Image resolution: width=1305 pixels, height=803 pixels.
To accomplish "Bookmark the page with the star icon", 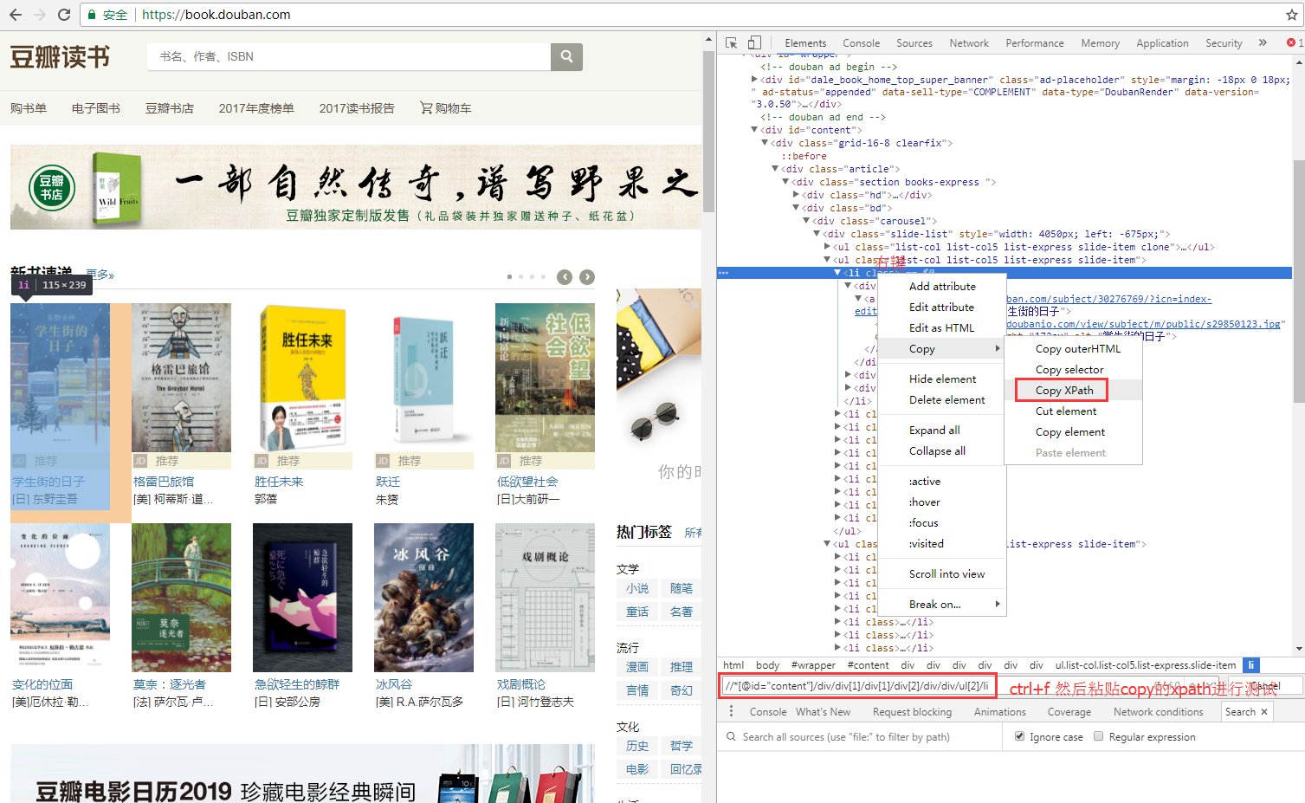I will (1291, 15).
